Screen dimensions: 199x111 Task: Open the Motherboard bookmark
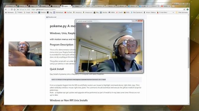click(58, 12)
